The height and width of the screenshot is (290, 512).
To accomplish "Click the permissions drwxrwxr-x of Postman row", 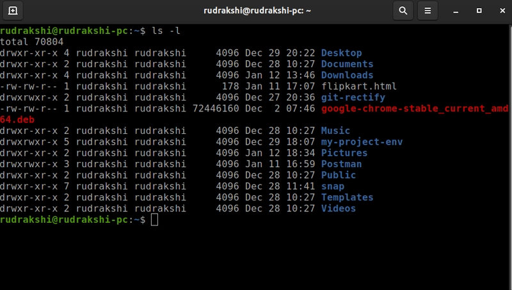I will (x=29, y=164).
